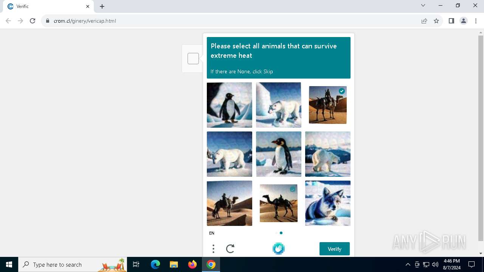Select the polar bear image in middle-right tile

coord(328,154)
